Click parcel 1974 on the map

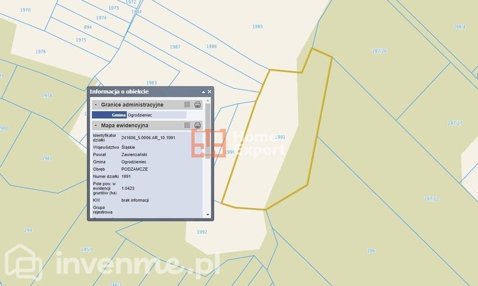101,18
